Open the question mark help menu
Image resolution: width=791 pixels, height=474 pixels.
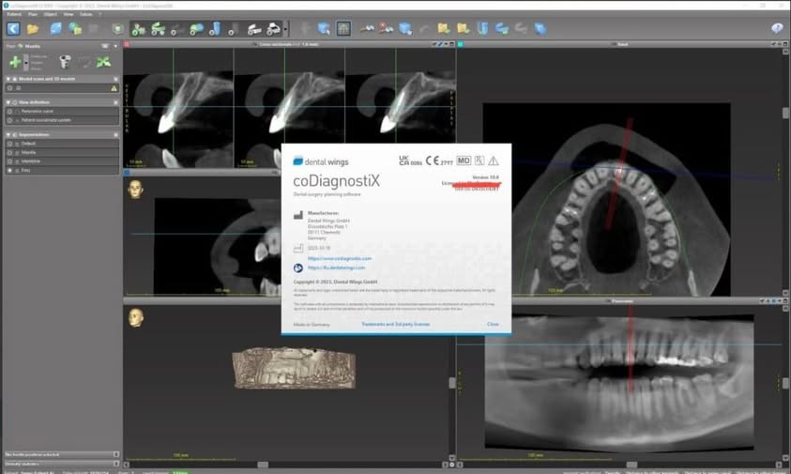tap(99, 14)
